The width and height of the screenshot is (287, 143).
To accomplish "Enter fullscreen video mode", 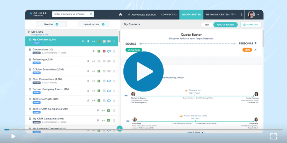I will pos(273,136).
